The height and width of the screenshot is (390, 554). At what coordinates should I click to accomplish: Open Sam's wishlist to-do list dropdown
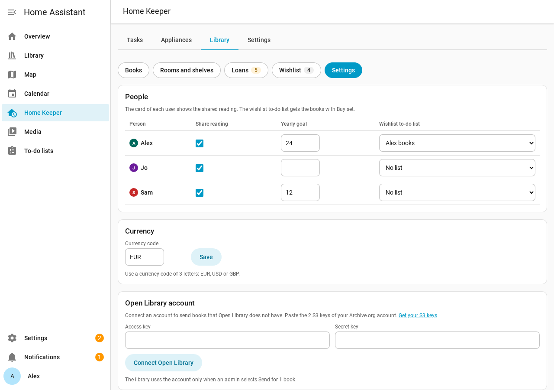(457, 192)
